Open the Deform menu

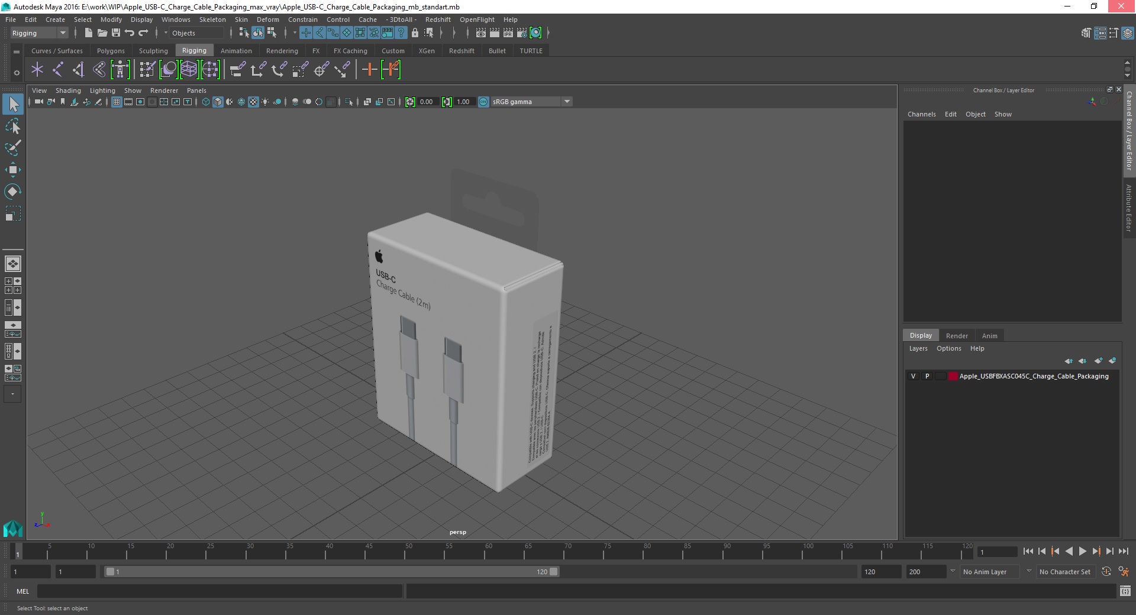[x=267, y=20]
